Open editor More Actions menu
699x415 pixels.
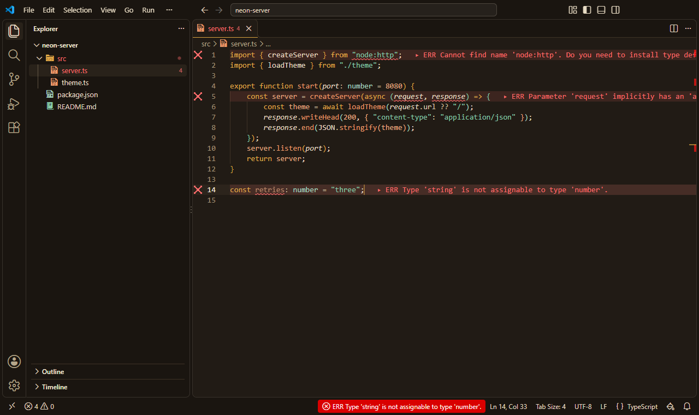[x=688, y=28]
